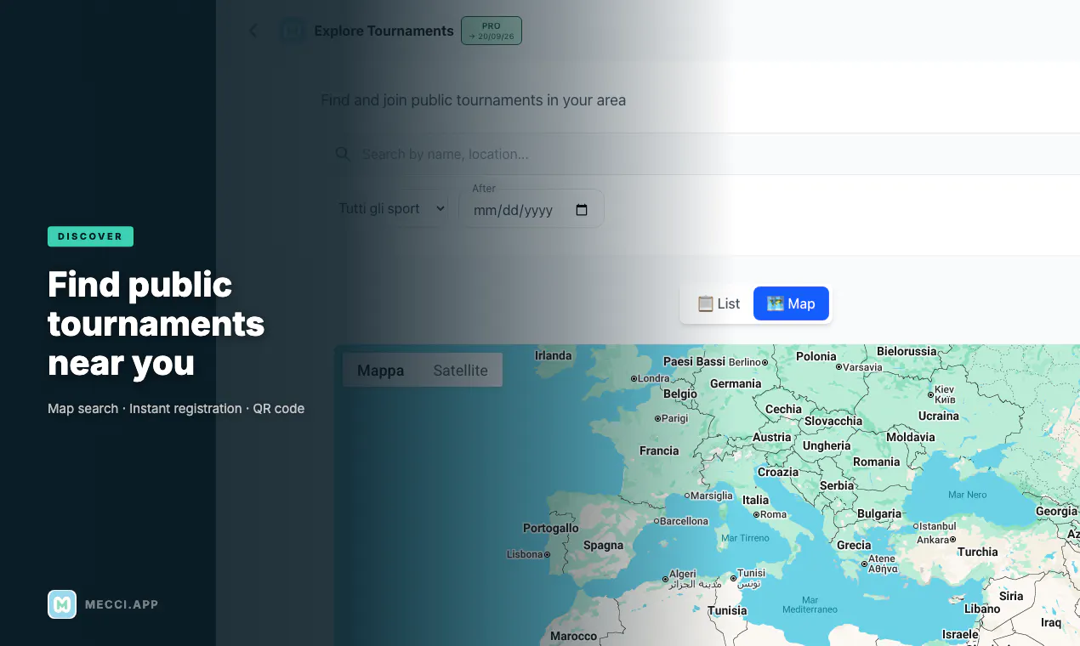Click Istanbul city label on the map

click(938, 526)
